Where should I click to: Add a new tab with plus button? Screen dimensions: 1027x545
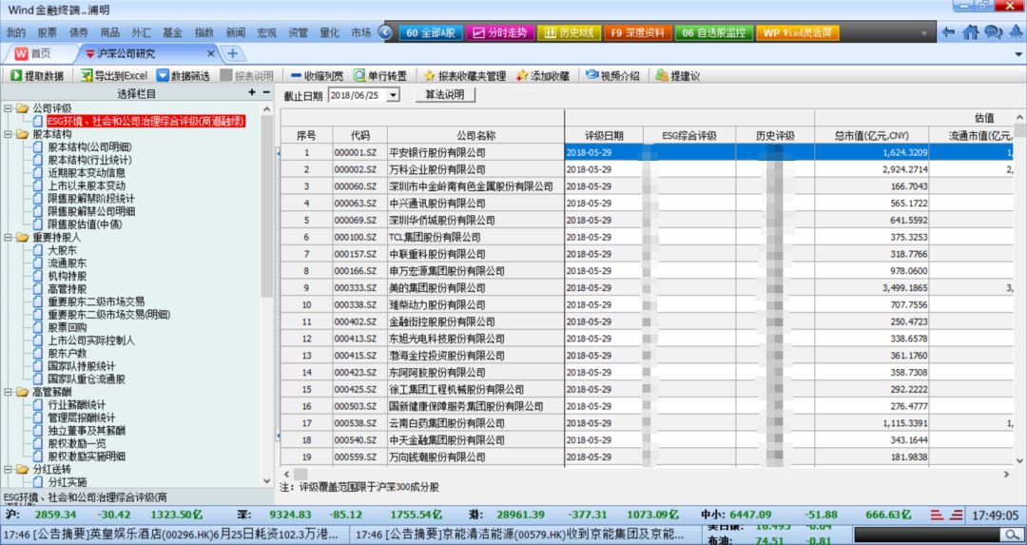point(232,53)
